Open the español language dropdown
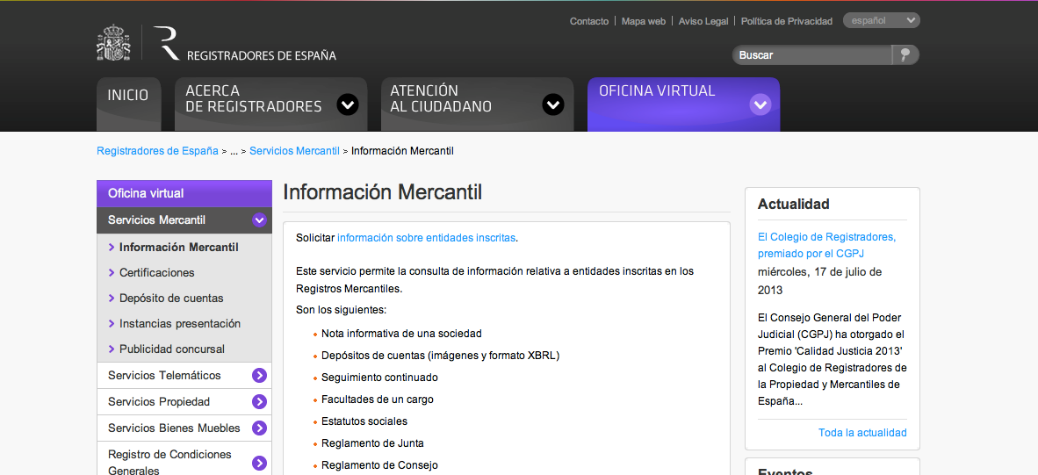The image size is (1038, 475). coord(881,20)
